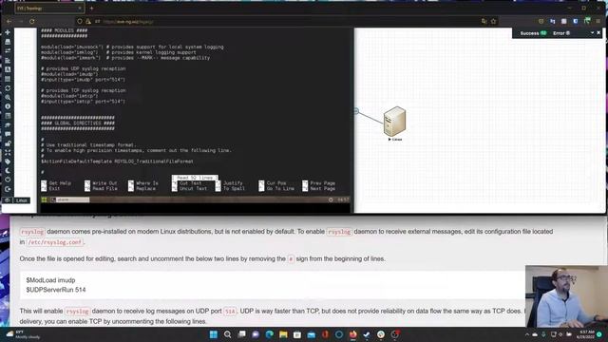
Task: Reload the current browser page
Action: (x=32, y=21)
